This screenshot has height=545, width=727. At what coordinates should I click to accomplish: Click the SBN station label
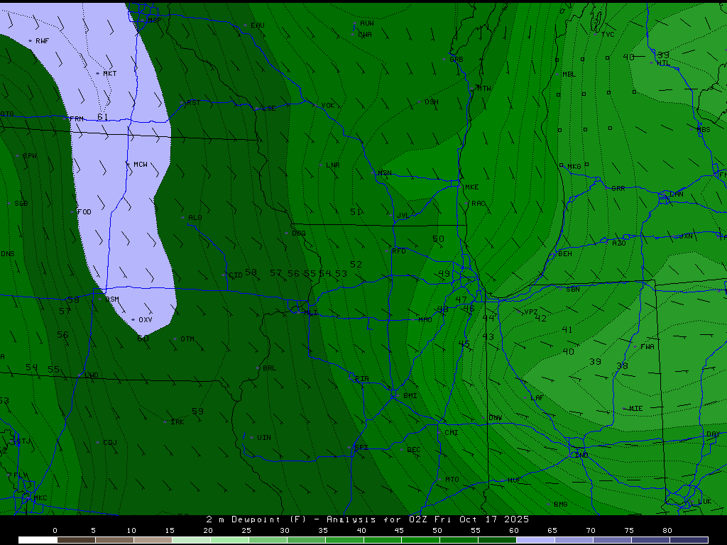[573, 289]
